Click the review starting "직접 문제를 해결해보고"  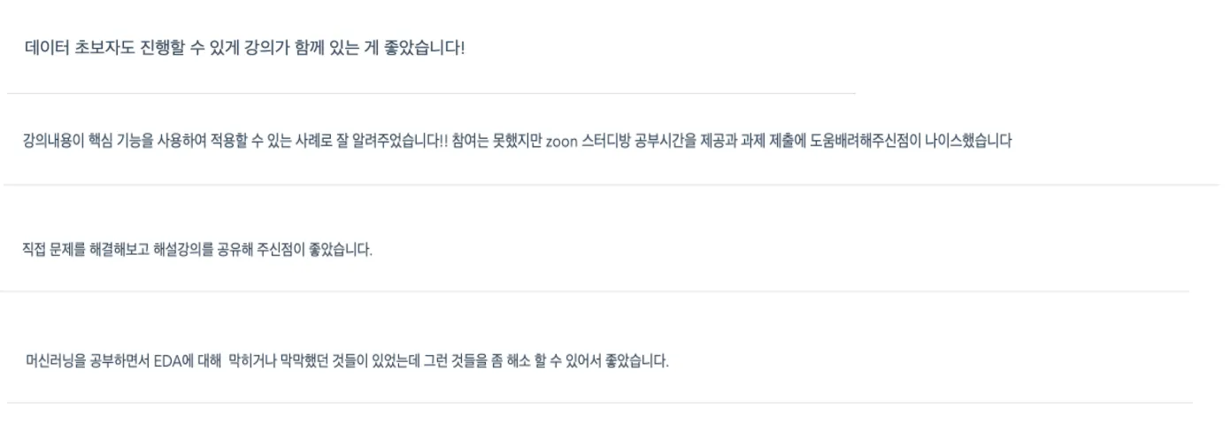pos(197,250)
